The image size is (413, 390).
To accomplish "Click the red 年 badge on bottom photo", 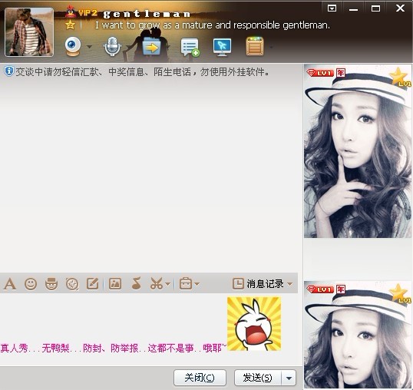I will point(341,289).
